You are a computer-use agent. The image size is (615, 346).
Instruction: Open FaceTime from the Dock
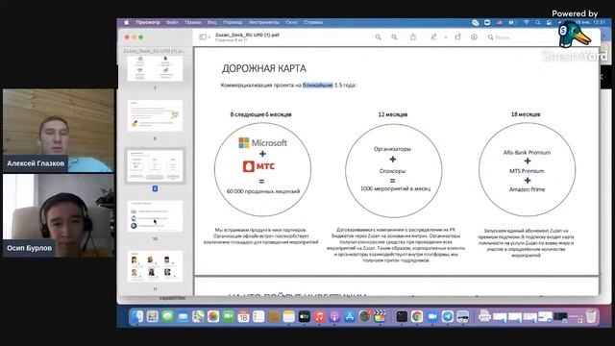point(229,316)
